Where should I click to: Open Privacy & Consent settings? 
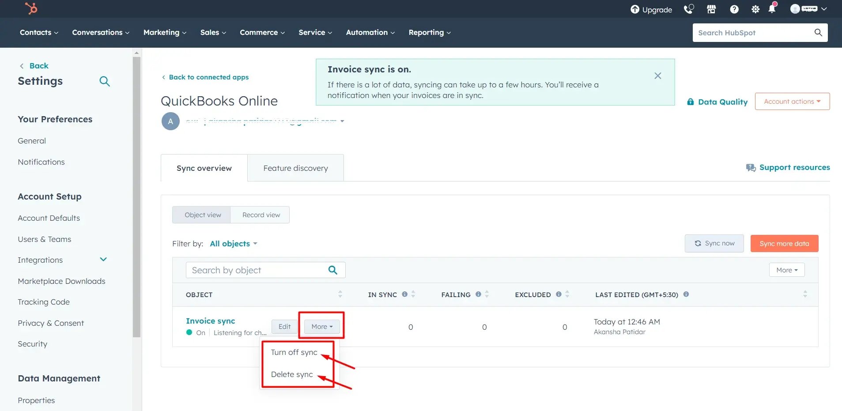pyautogui.click(x=51, y=323)
